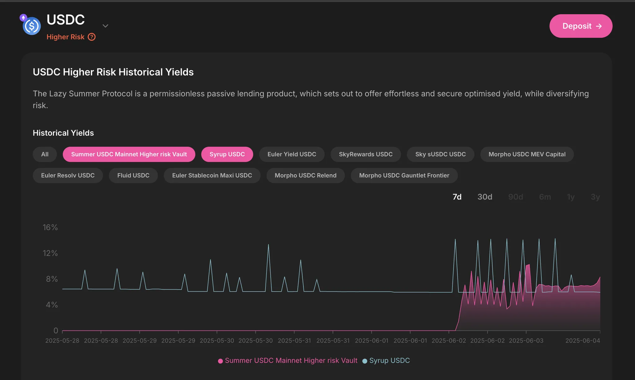The image size is (635, 380).
Task: Toggle Summer USDC Mainnet Higher risk Vault filter
Action: [x=129, y=154]
